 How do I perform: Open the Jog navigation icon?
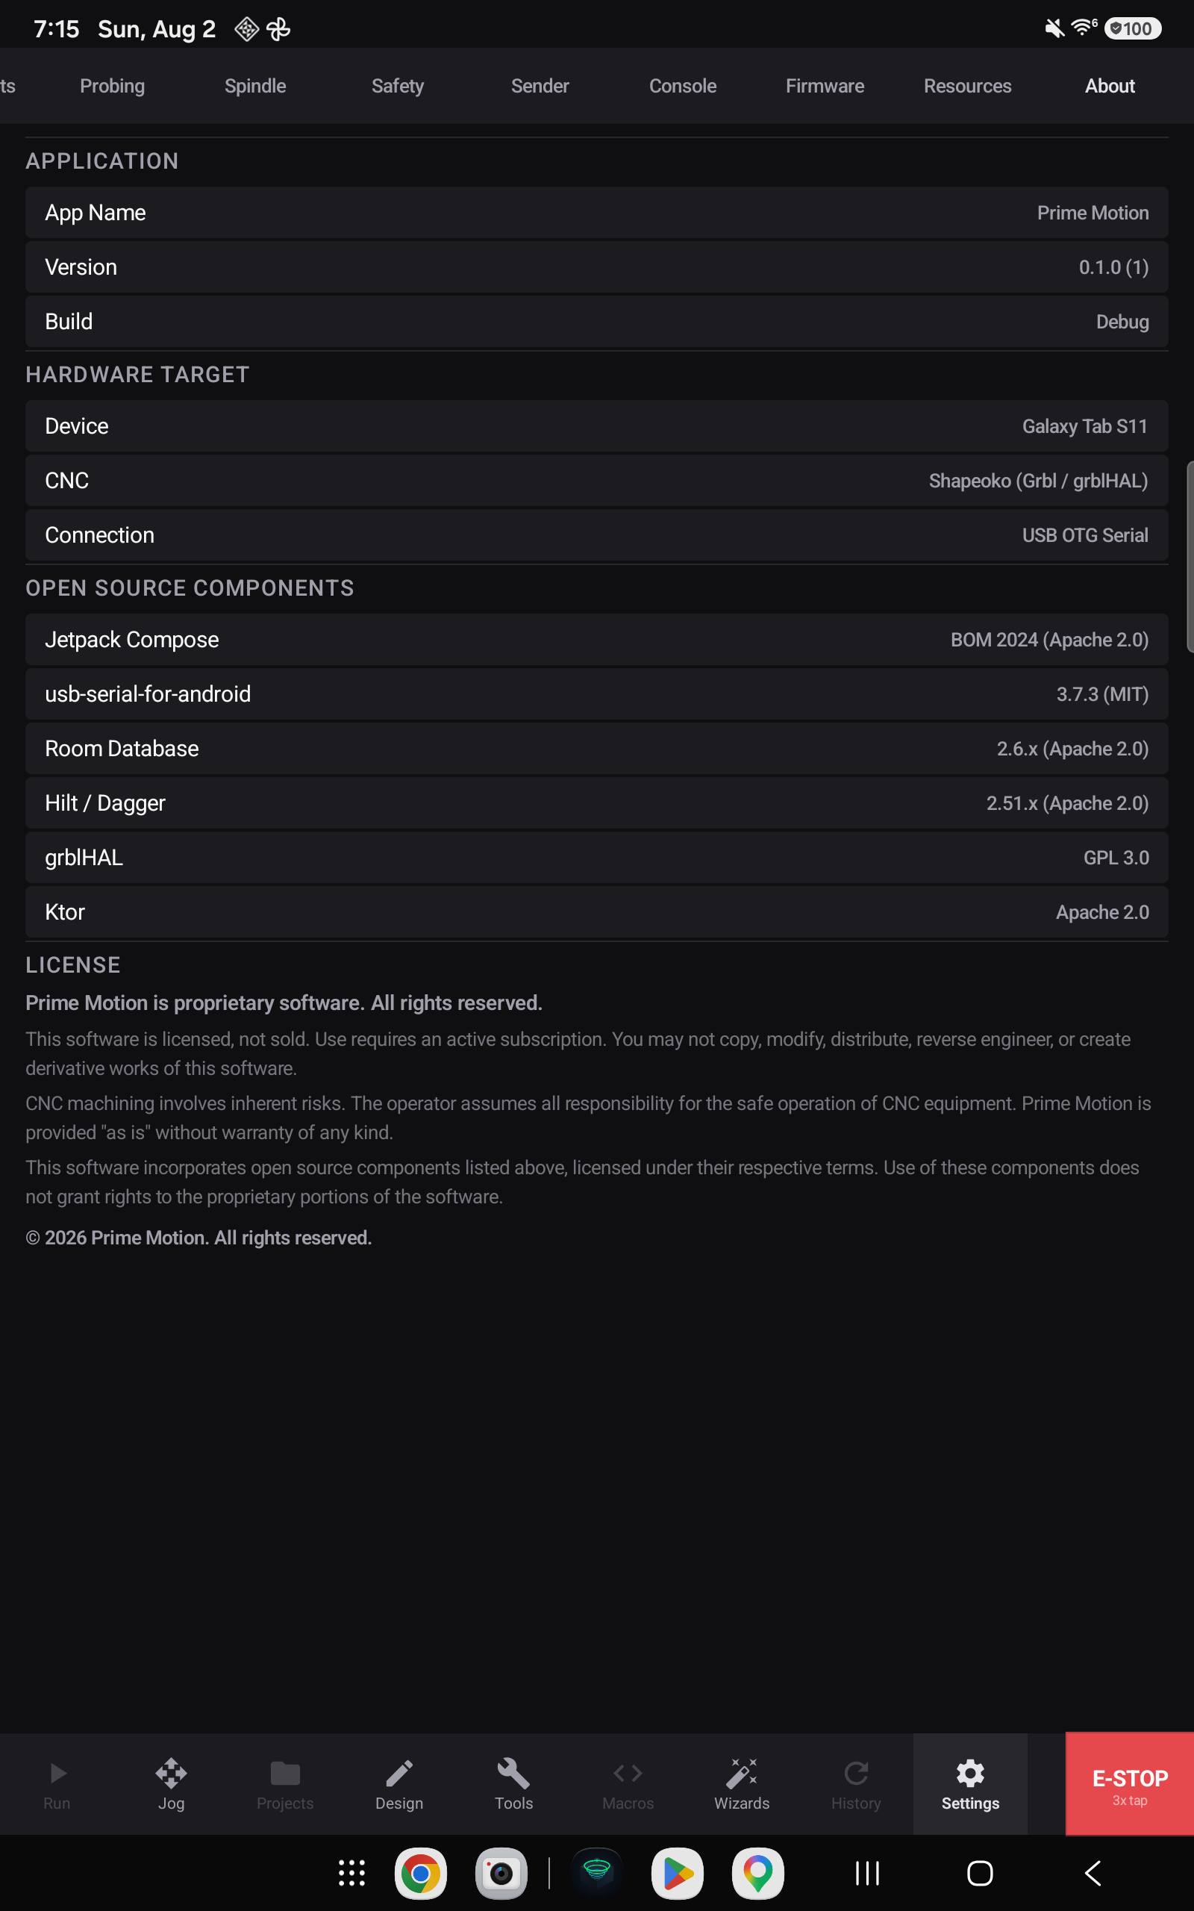[171, 1773]
